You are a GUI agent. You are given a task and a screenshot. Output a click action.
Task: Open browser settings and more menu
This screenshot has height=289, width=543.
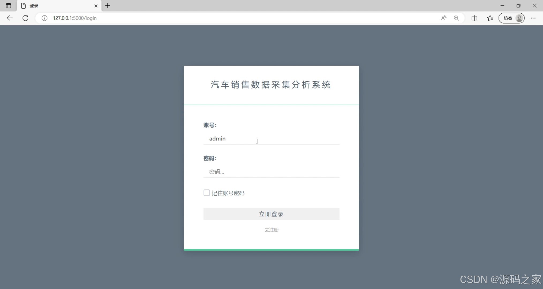[533, 18]
